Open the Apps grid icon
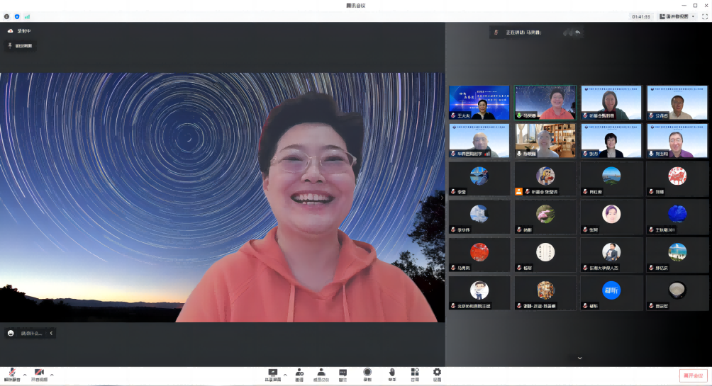Screen dimensions: 712x386 [415, 373]
